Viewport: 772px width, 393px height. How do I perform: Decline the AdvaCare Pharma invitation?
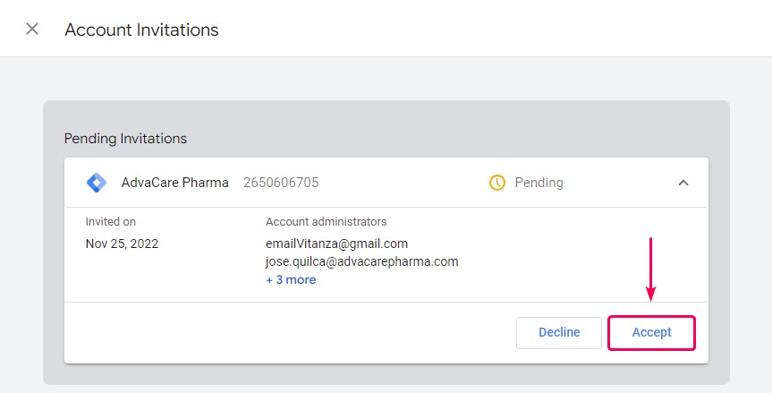(x=559, y=333)
